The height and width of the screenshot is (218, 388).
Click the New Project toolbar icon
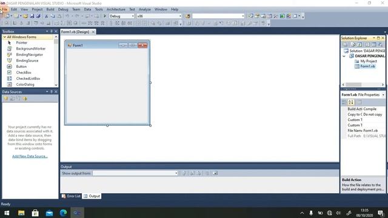click(x=7, y=16)
